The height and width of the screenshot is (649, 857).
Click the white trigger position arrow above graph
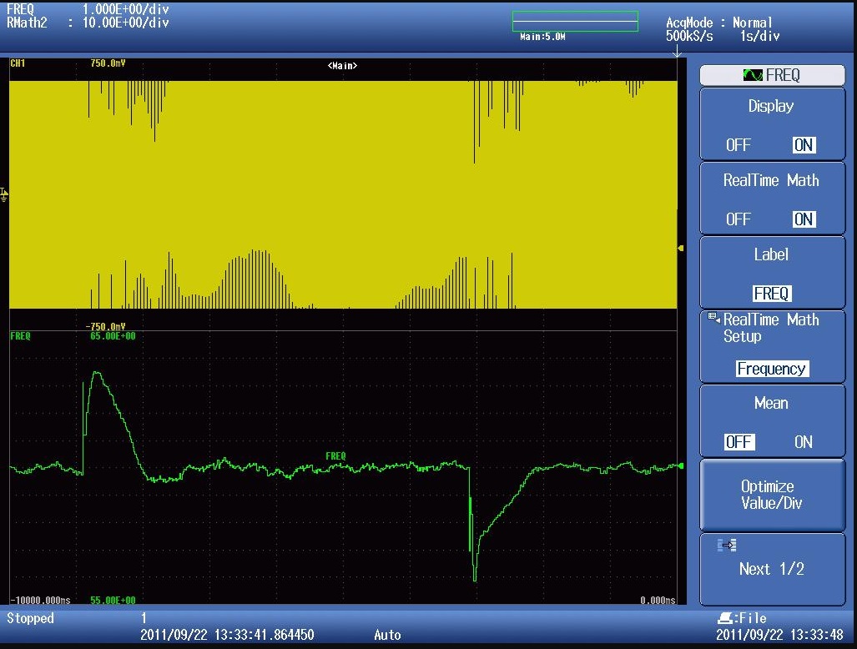click(x=677, y=53)
